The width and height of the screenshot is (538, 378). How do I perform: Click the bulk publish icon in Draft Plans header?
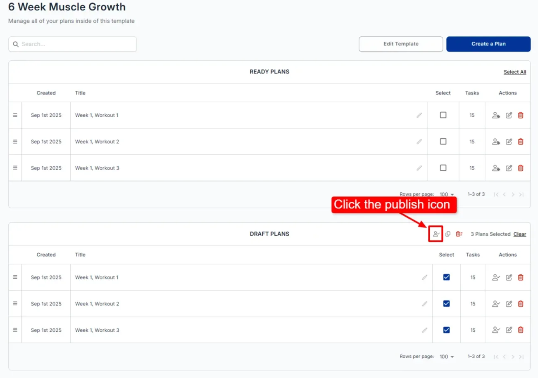436,234
